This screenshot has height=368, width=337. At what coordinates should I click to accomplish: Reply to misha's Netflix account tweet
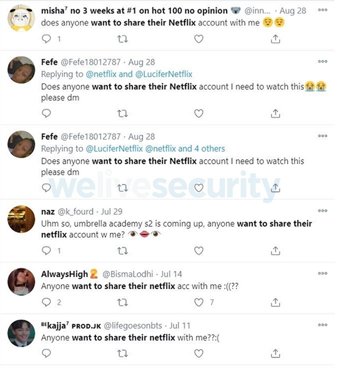(46, 39)
